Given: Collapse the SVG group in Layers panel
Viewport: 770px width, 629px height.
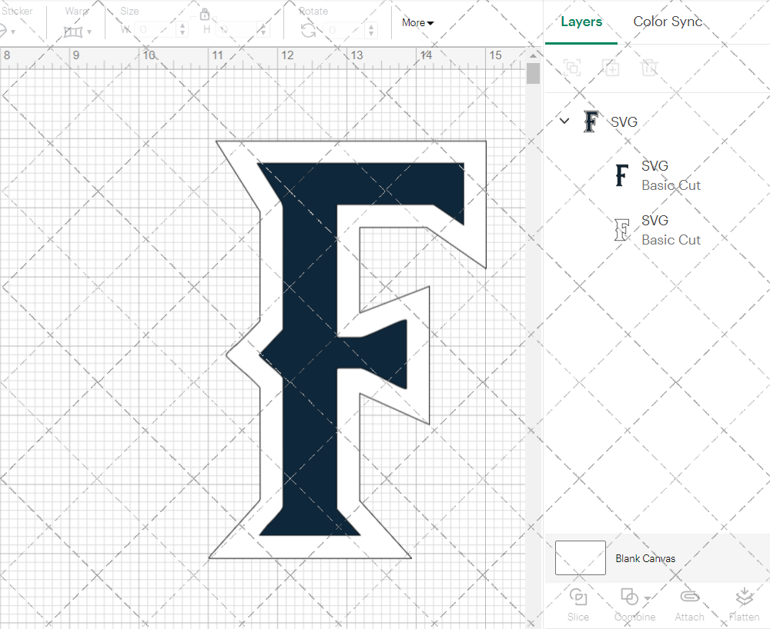Looking at the screenshot, I should (x=564, y=121).
